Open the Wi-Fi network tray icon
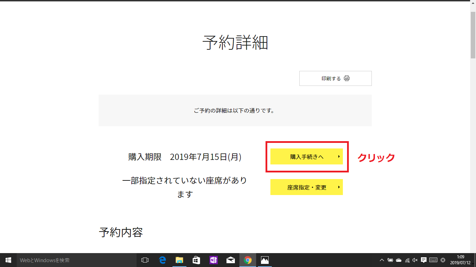This screenshot has height=267, width=476. (x=407, y=260)
